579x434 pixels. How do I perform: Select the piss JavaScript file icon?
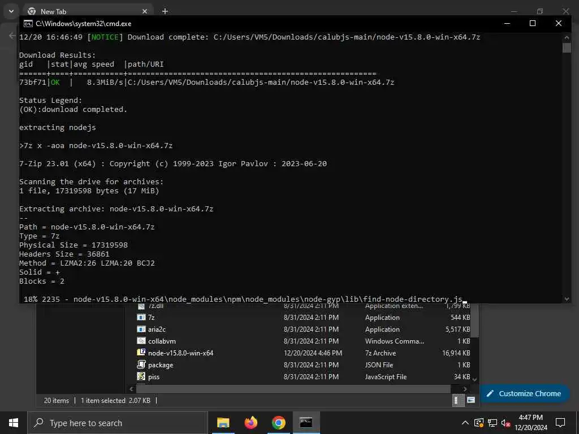click(141, 376)
